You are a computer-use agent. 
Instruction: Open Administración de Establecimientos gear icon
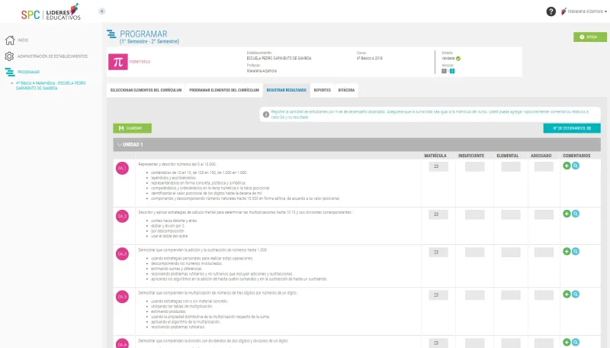point(10,56)
